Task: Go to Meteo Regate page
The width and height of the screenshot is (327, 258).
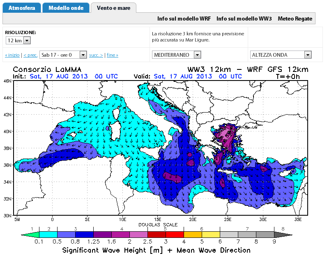Action: click(295, 18)
